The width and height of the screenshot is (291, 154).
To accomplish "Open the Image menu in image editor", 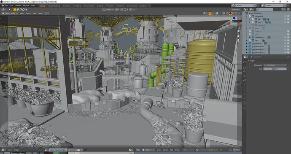I will pos(16,150).
